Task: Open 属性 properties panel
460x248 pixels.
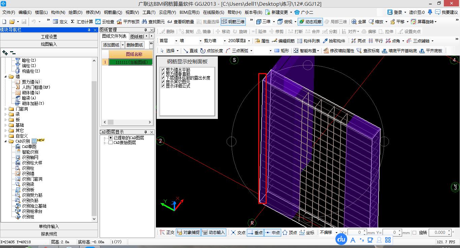Action: tap(262, 41)
